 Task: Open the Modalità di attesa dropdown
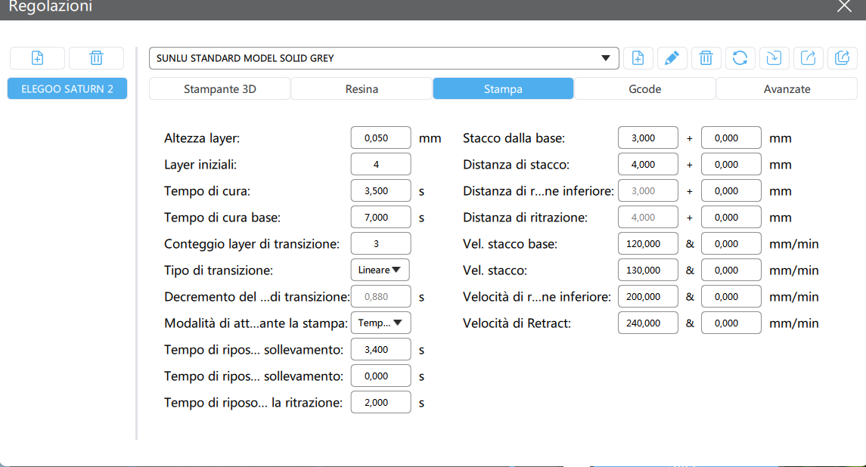(x=380, y=323)
